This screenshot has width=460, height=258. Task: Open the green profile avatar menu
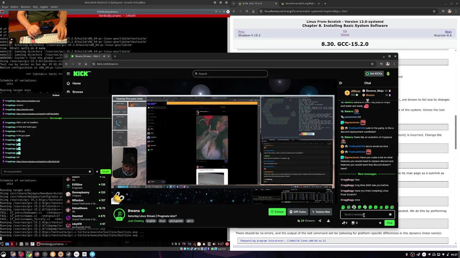(388, 74)
